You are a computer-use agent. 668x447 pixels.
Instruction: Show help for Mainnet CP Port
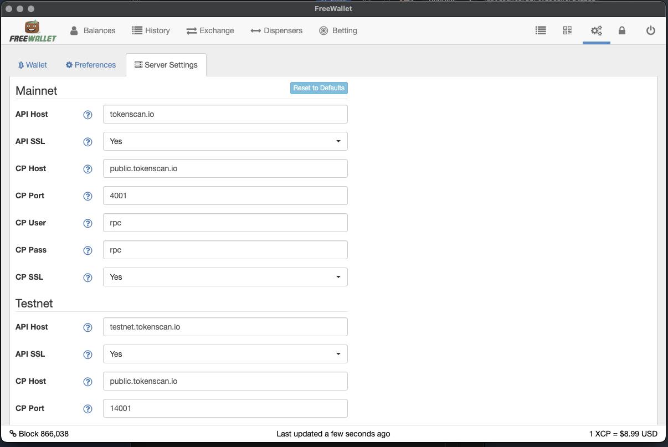click(88, 196)
